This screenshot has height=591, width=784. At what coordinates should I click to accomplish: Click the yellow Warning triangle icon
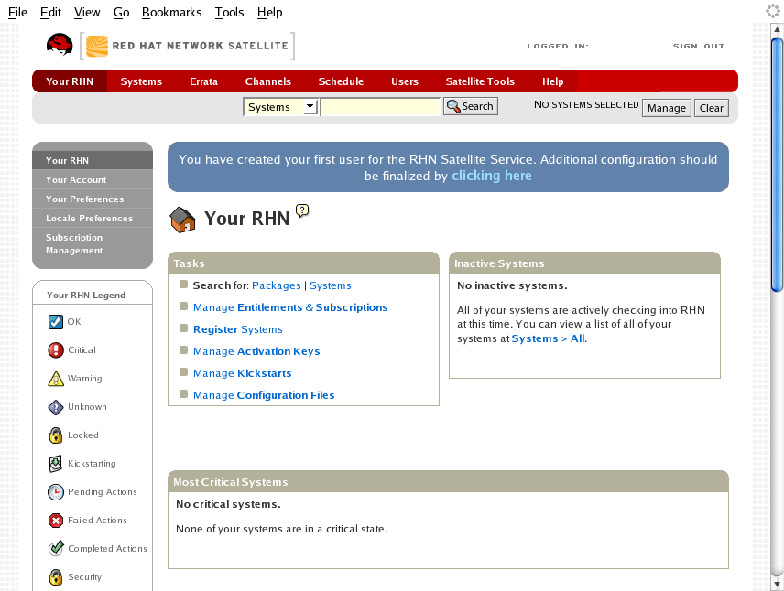coord(56,379)
